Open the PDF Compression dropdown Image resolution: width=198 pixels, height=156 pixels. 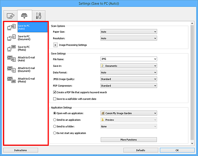tap(129, 86)
